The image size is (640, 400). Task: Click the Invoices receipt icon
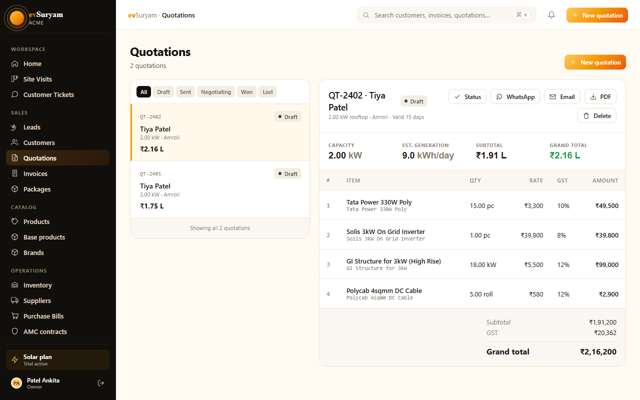tap(14, 173)
